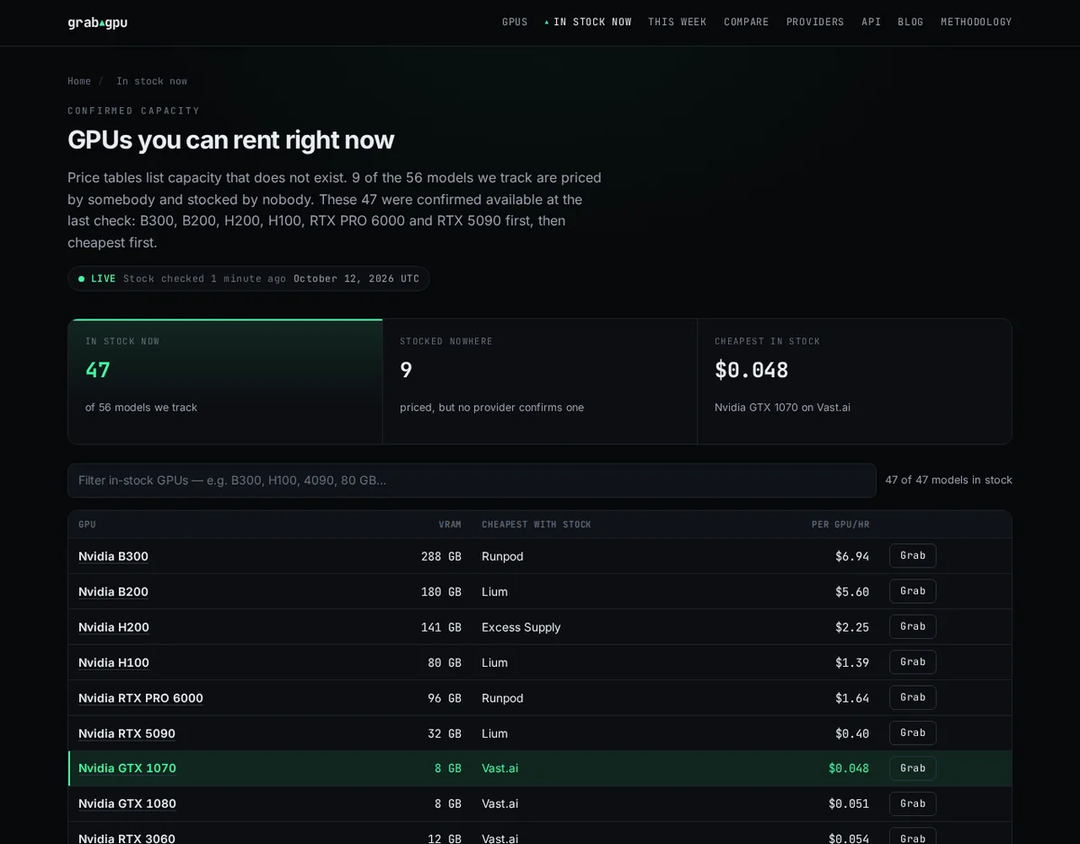Open the Compare nav item
The height and width of the screenshot is (844, 1080).
[746, 22]
